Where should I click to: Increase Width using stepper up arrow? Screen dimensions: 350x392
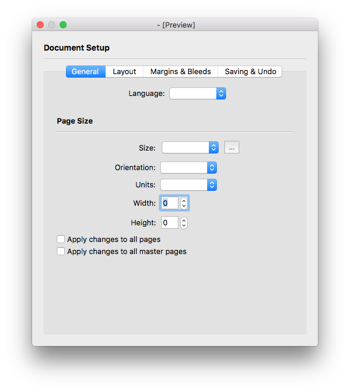click(x=184, y=200)
